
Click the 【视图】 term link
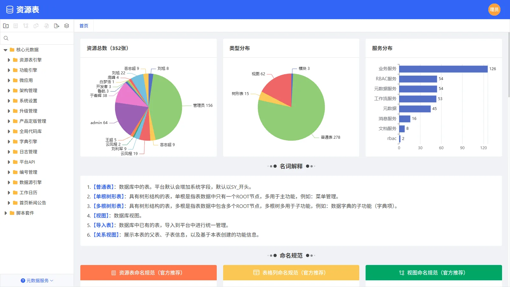pos(101,216)
